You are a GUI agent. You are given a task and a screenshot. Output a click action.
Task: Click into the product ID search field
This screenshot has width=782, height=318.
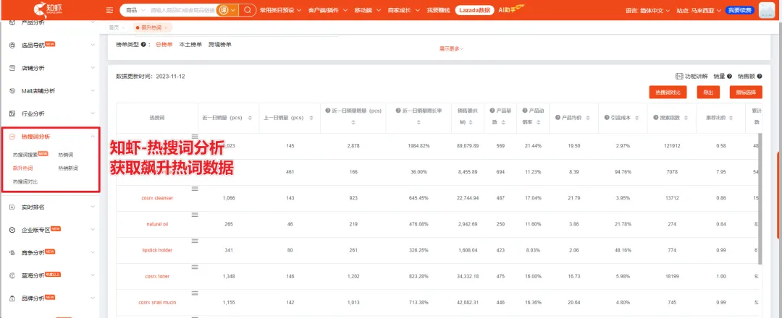tap(182, 10)
